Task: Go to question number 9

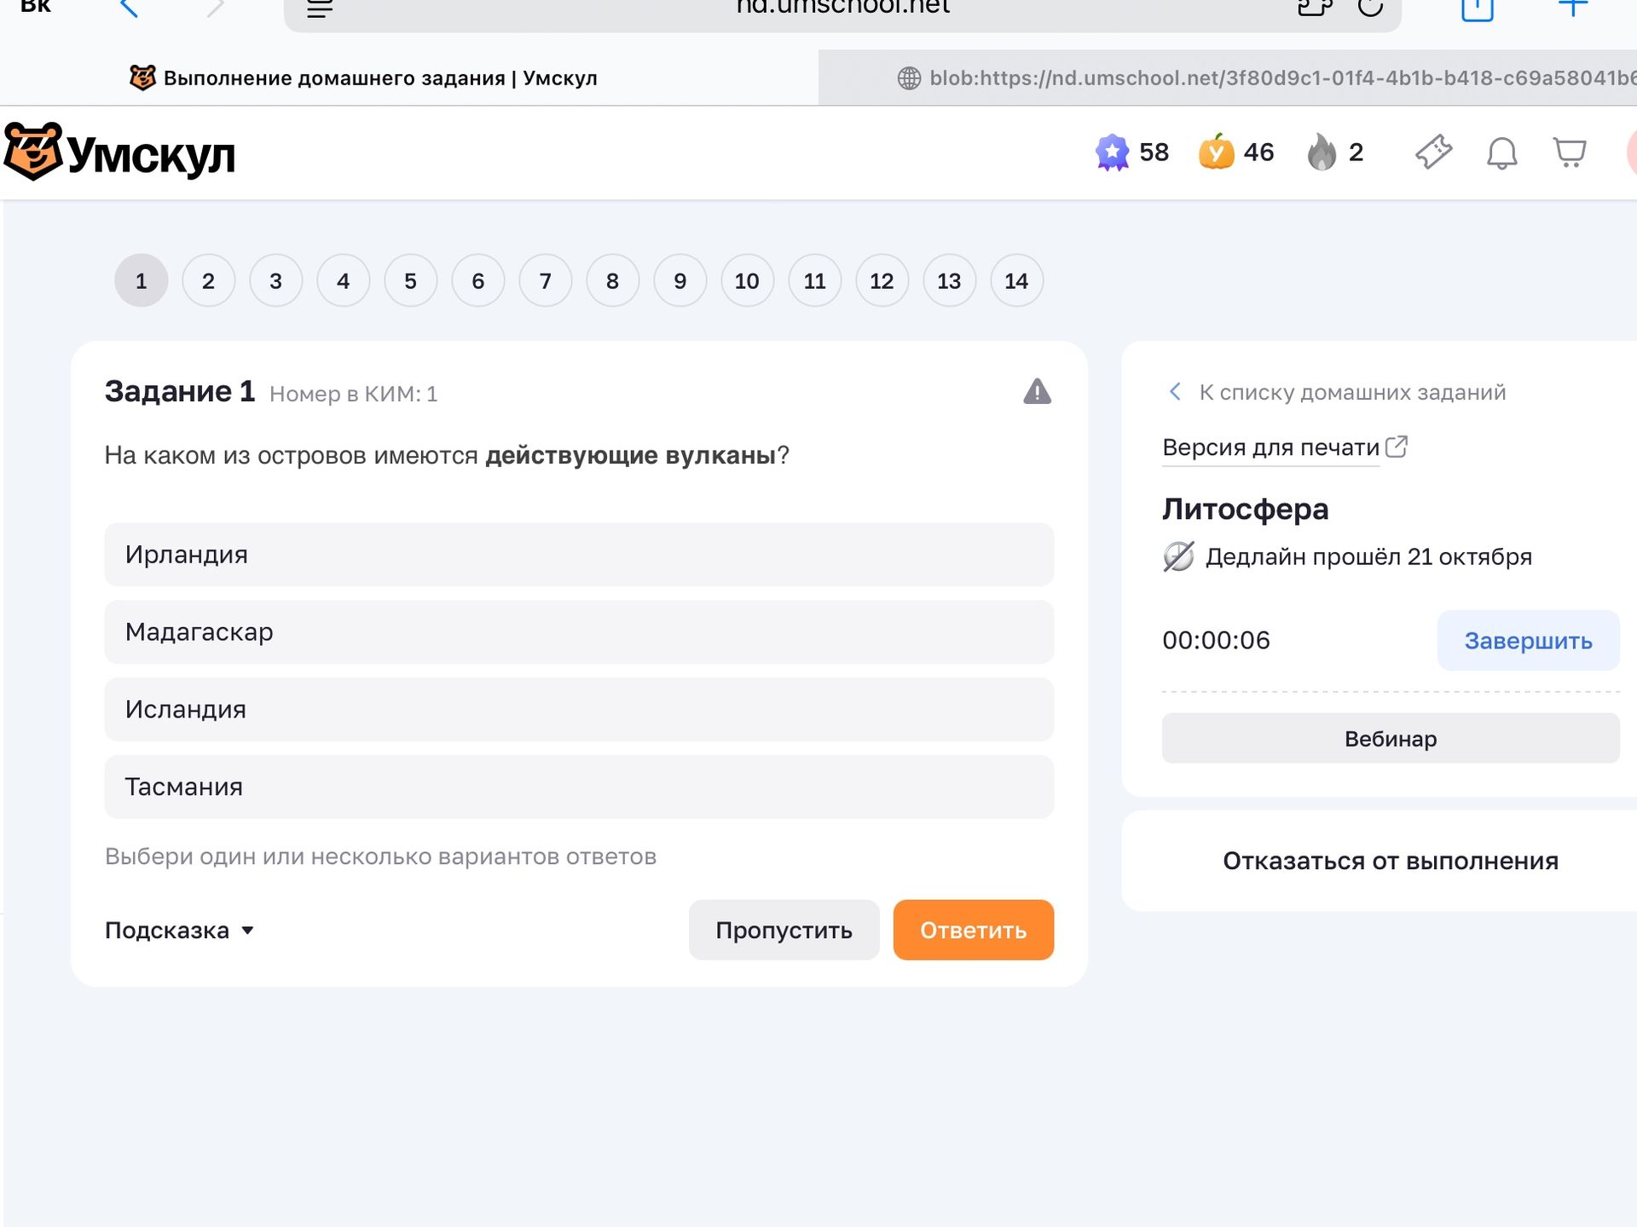Action: pos(680,280)
